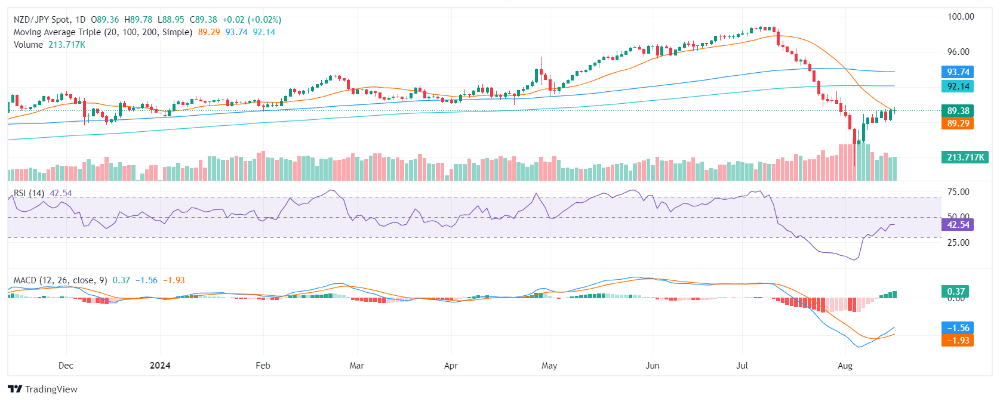Select the May label on the time axis
1000x402 pixels.
pos(549,366)
